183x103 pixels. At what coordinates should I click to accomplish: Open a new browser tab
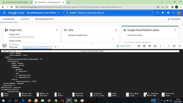[69, 2]
